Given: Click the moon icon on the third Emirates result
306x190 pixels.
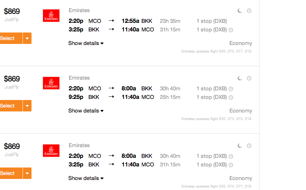Looking at the screenshot, I should (x=240, y=146).
